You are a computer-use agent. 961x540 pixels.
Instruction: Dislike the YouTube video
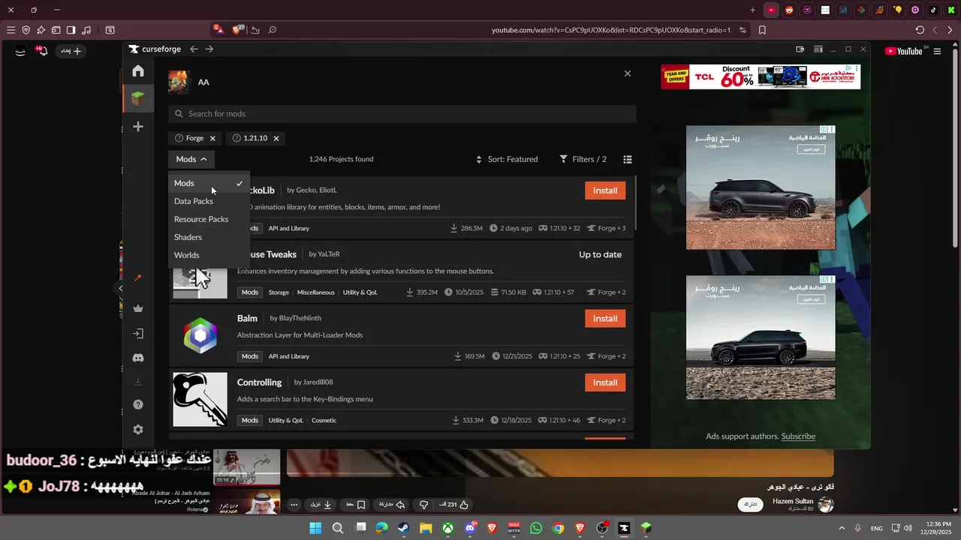point(424,505)
